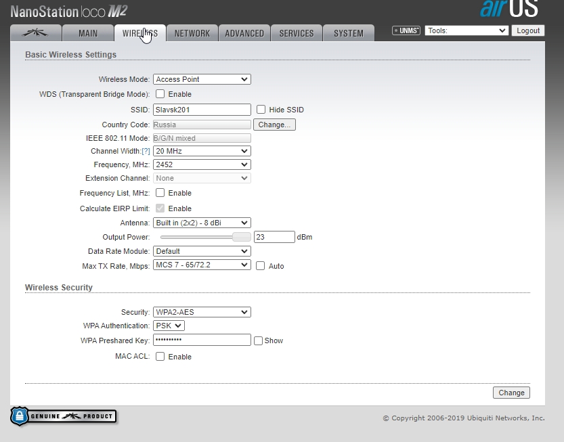Enable the Frequency List checkbox
The image size is (564, 442).
(x=160, y=193)
